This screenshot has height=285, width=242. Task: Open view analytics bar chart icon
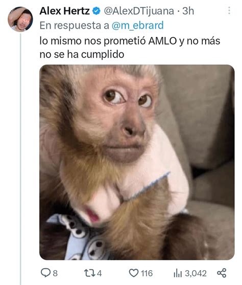[178, 273]
